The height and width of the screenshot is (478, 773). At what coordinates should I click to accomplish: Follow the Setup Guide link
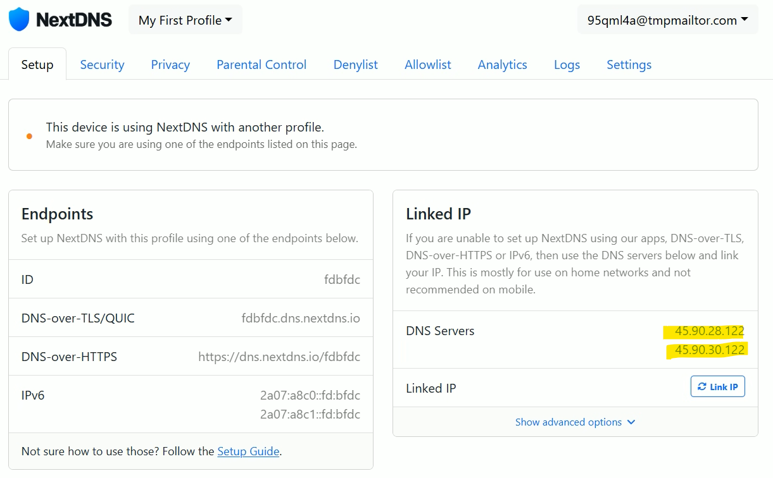[248, 451]
